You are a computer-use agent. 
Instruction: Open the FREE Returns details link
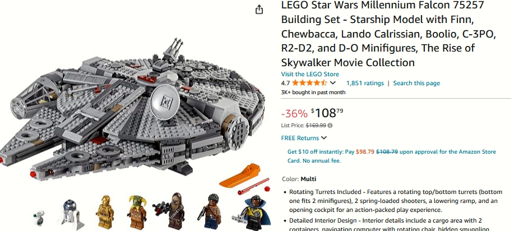click(x=300, y=138)
